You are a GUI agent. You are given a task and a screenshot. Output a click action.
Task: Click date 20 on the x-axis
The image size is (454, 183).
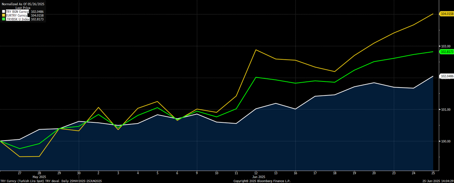pos(374,172)
